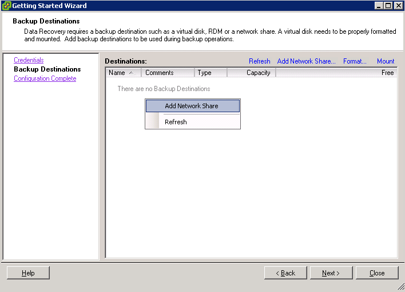The height and width of the screenshot is (292, 405).
Task: Select Add Network Share in context menu
Action: (x=193, y=106)
